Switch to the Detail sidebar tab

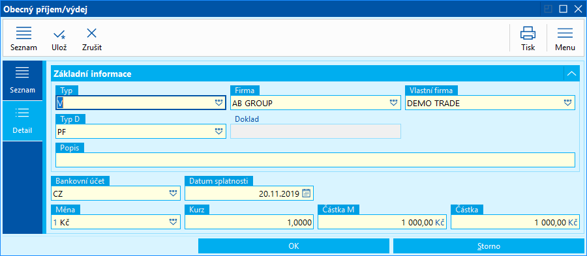22,121
